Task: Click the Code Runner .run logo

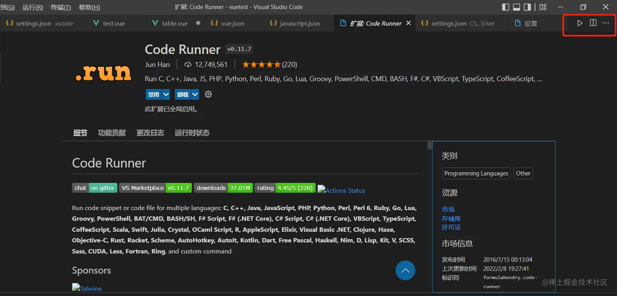Action: pyautogui.click(x=103, y=72)
